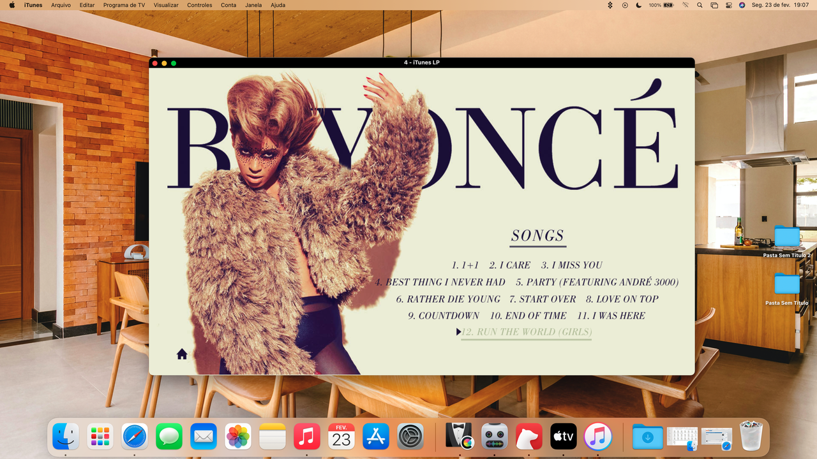This screenshot has height=459, width=817.
Task: Open the Controles menu
Action: coord(200,5)
